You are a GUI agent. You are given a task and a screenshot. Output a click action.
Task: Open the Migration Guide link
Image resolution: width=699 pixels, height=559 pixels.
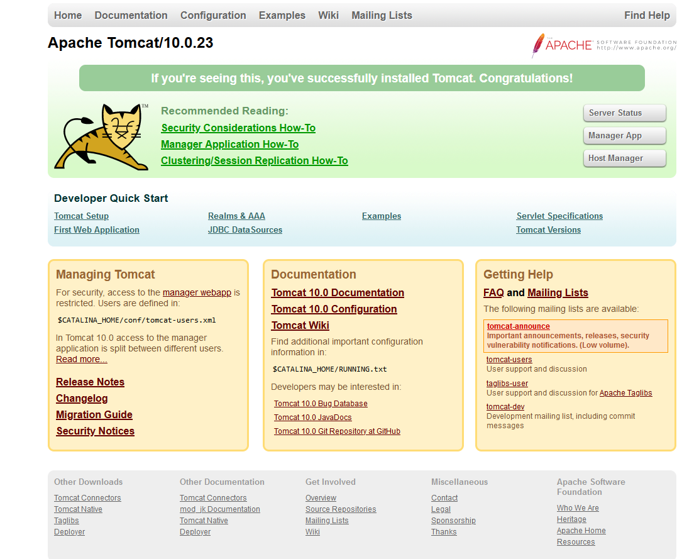coord(94,414)
